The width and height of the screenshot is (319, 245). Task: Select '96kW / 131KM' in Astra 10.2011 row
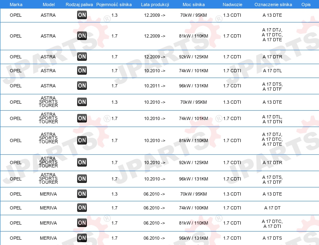(193, 86)
